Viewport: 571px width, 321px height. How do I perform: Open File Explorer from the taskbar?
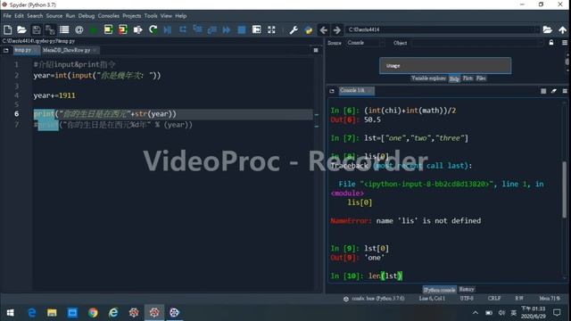[x=52, y=313]
